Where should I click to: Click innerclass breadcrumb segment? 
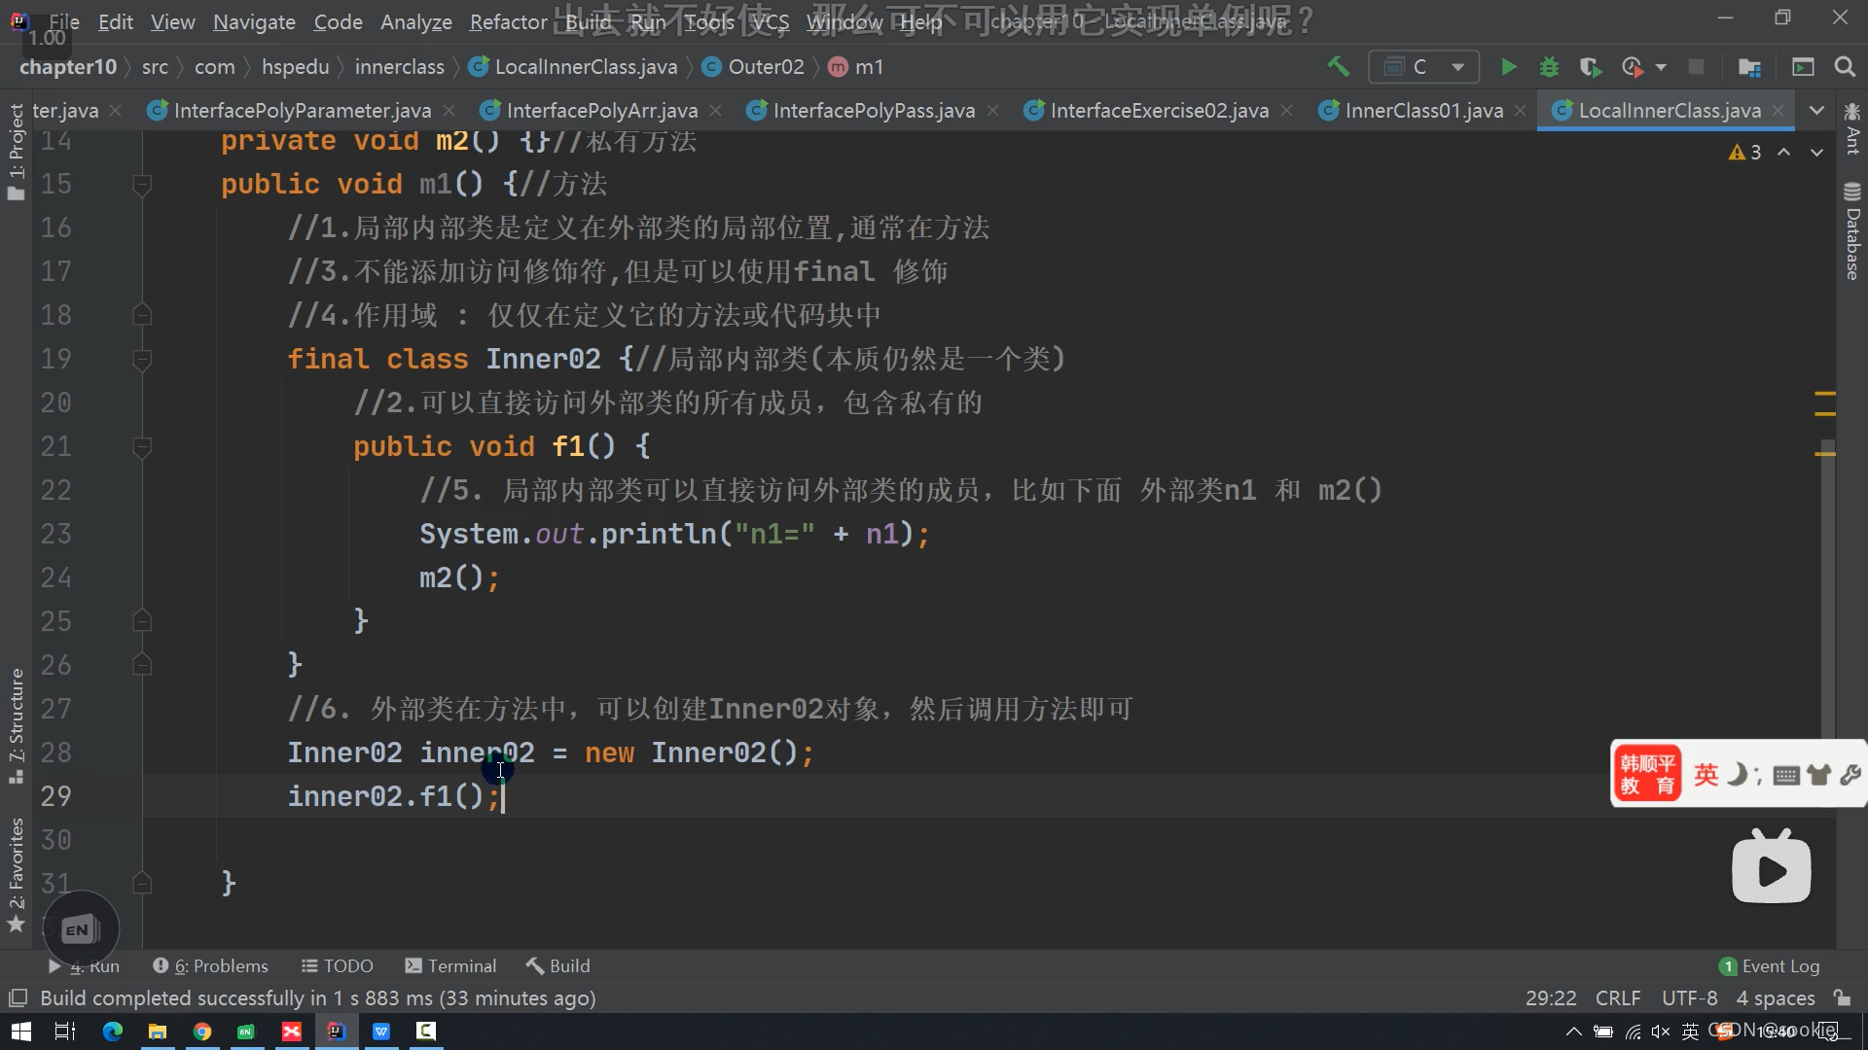pyautogui.click(x=399, y=67)
